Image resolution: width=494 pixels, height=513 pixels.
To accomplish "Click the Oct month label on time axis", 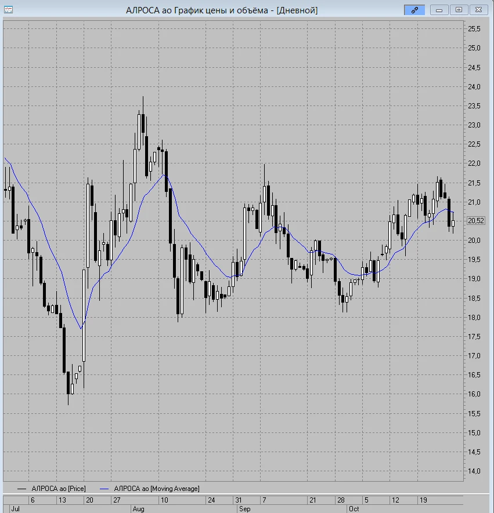I will (354, 509).
